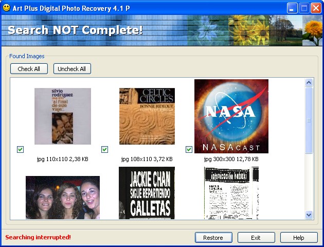Toggle the Celtic Circles image checkbox
The image size is (324, 247).
point(104,149)
